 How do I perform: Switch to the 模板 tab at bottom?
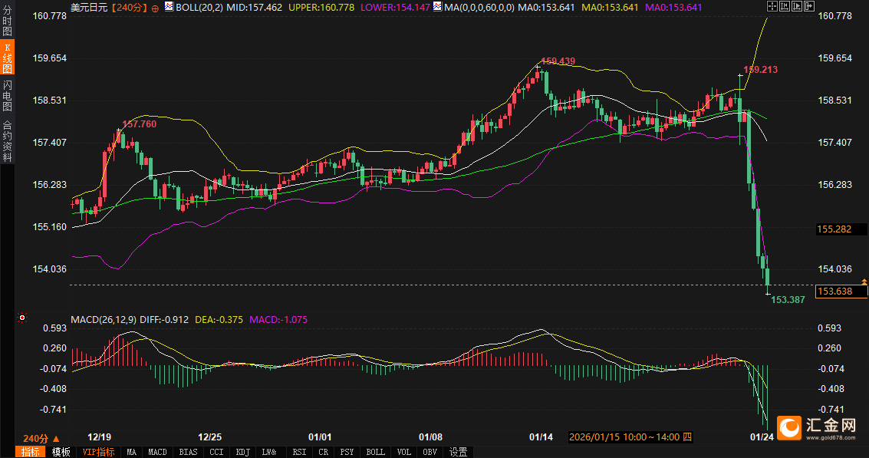click(61, 452)
